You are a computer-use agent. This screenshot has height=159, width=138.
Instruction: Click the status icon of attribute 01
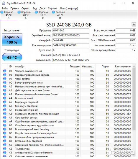5,71
